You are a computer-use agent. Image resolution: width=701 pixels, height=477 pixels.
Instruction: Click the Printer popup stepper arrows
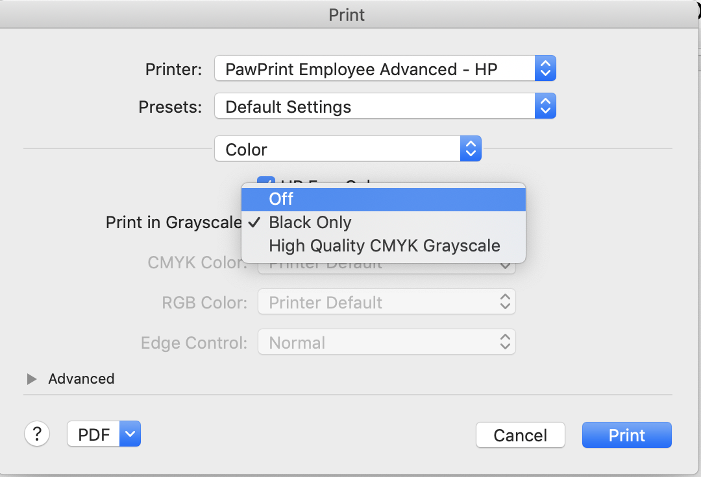coord(545,68)
